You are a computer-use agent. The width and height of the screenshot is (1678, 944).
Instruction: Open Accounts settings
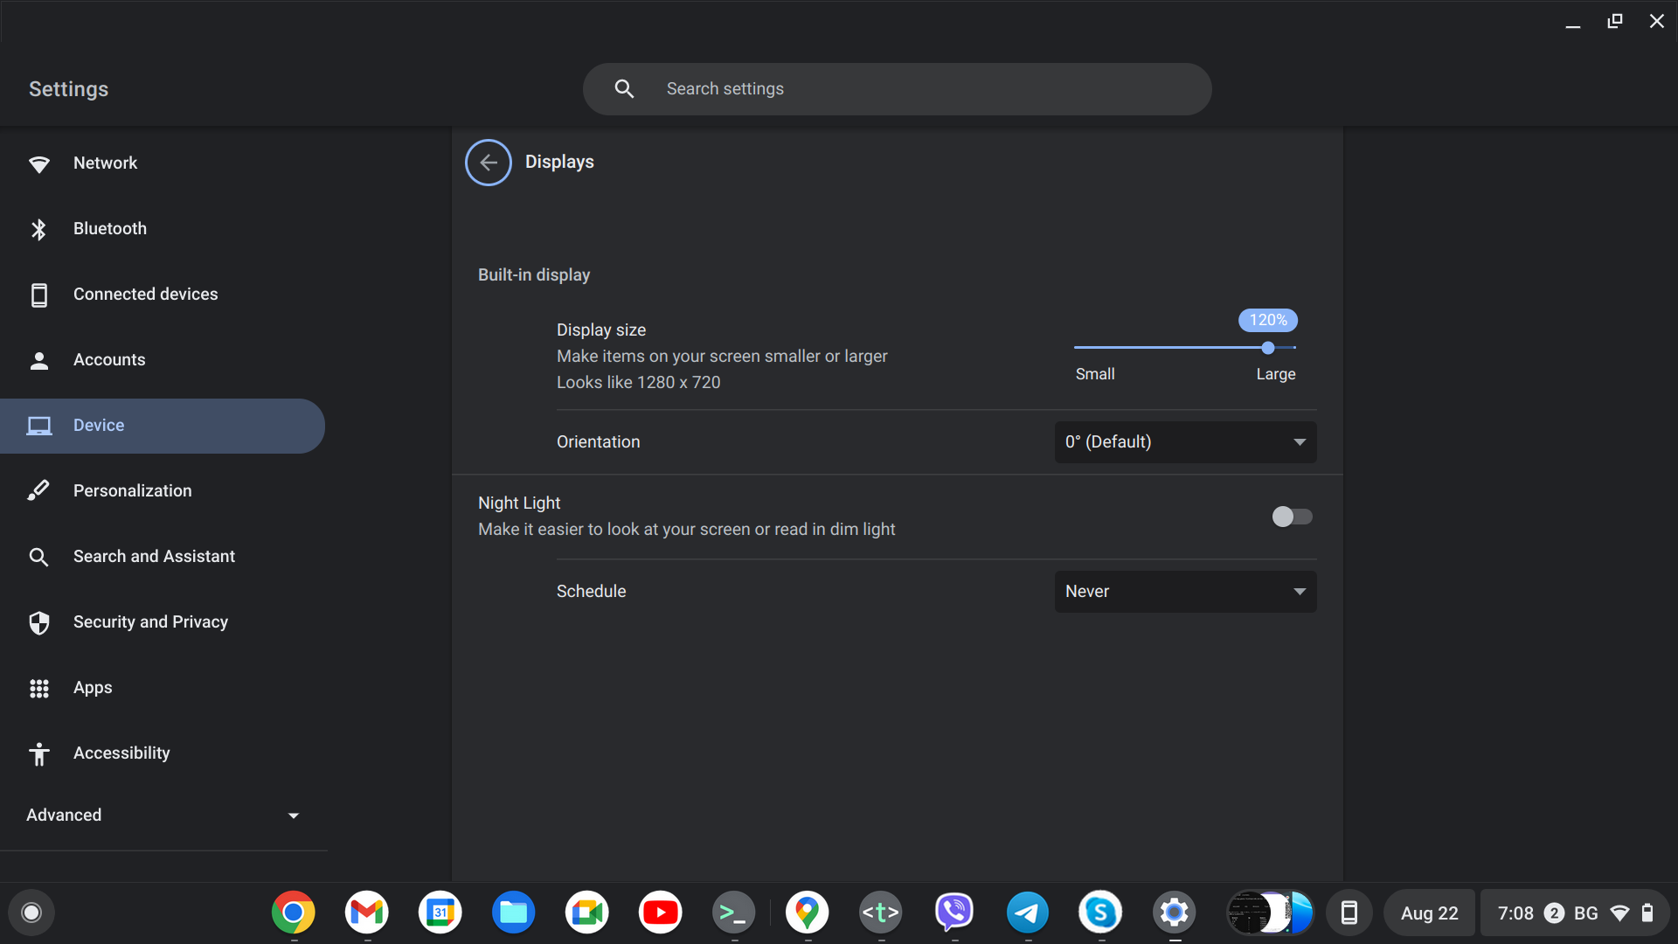coord(108,359)
